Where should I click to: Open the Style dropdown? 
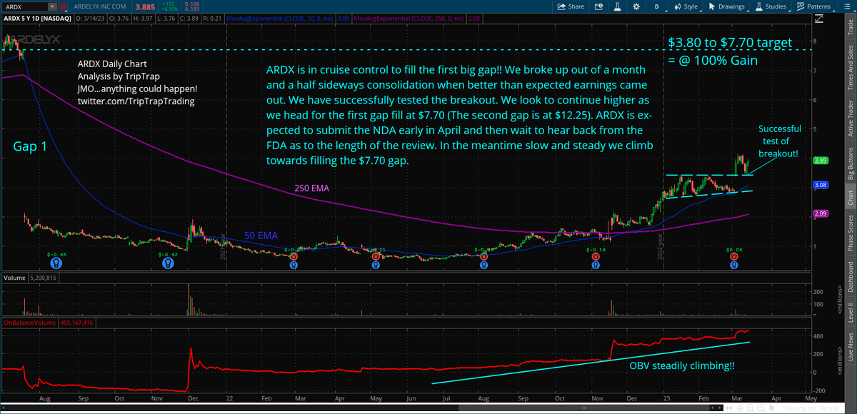coord(686,6)
